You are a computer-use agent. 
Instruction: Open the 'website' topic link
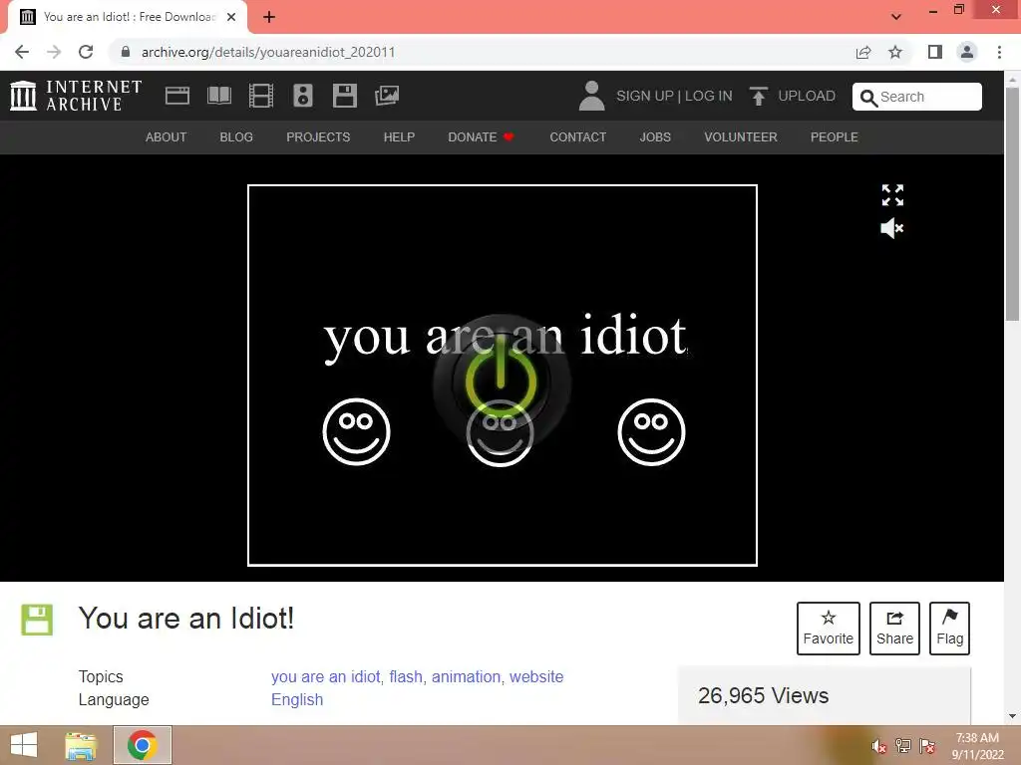tap(536, 676)
